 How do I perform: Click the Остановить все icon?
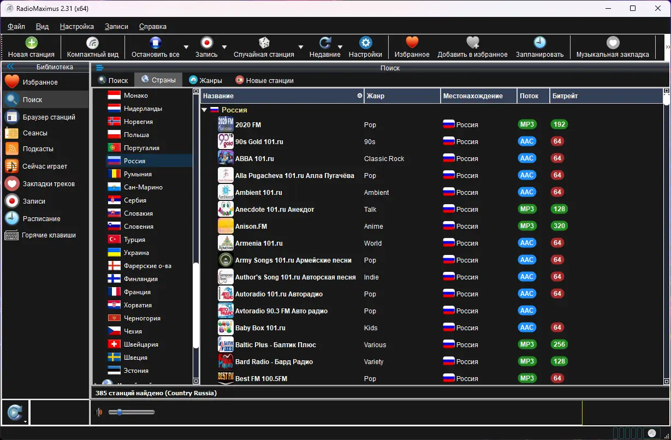click(156, 43)
